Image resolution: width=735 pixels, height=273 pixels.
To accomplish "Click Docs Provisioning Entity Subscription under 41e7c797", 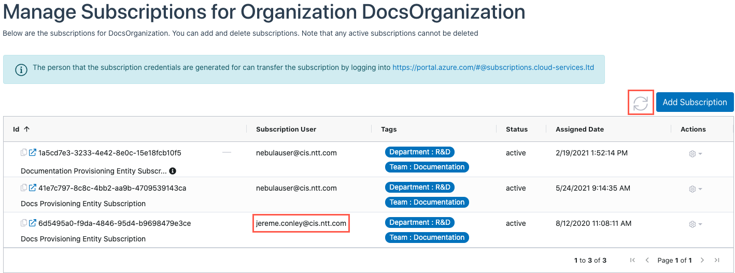I will 83,204.
